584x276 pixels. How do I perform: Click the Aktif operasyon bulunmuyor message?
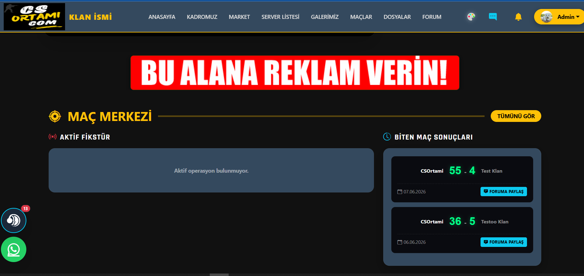tap(211, 171)
